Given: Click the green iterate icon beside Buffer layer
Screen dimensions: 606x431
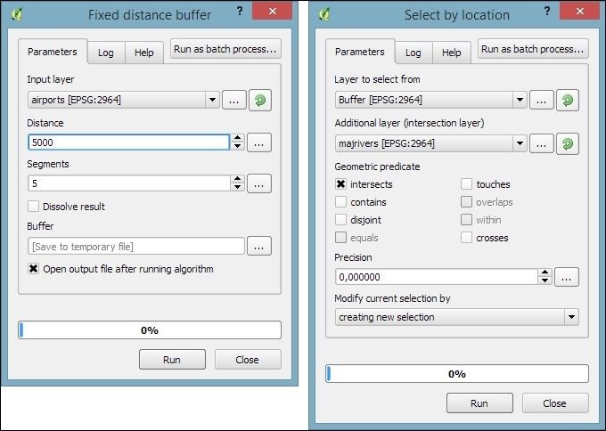Looking at the screenshot, I should pos(568,100).
